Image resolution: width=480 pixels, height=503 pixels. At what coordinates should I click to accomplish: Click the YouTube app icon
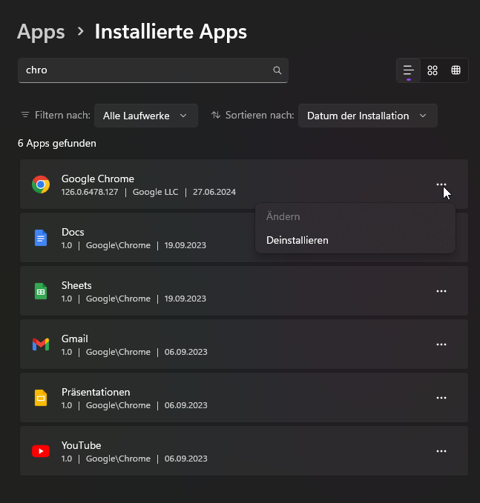pyautogui.click(x=41, y=451)
